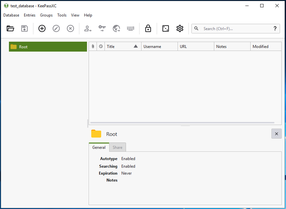Switch to the General tab
The image size is (286, 209).
(x=99, y=147)
